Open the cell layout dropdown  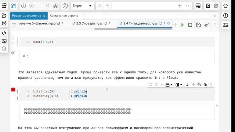tap(169, 85)
